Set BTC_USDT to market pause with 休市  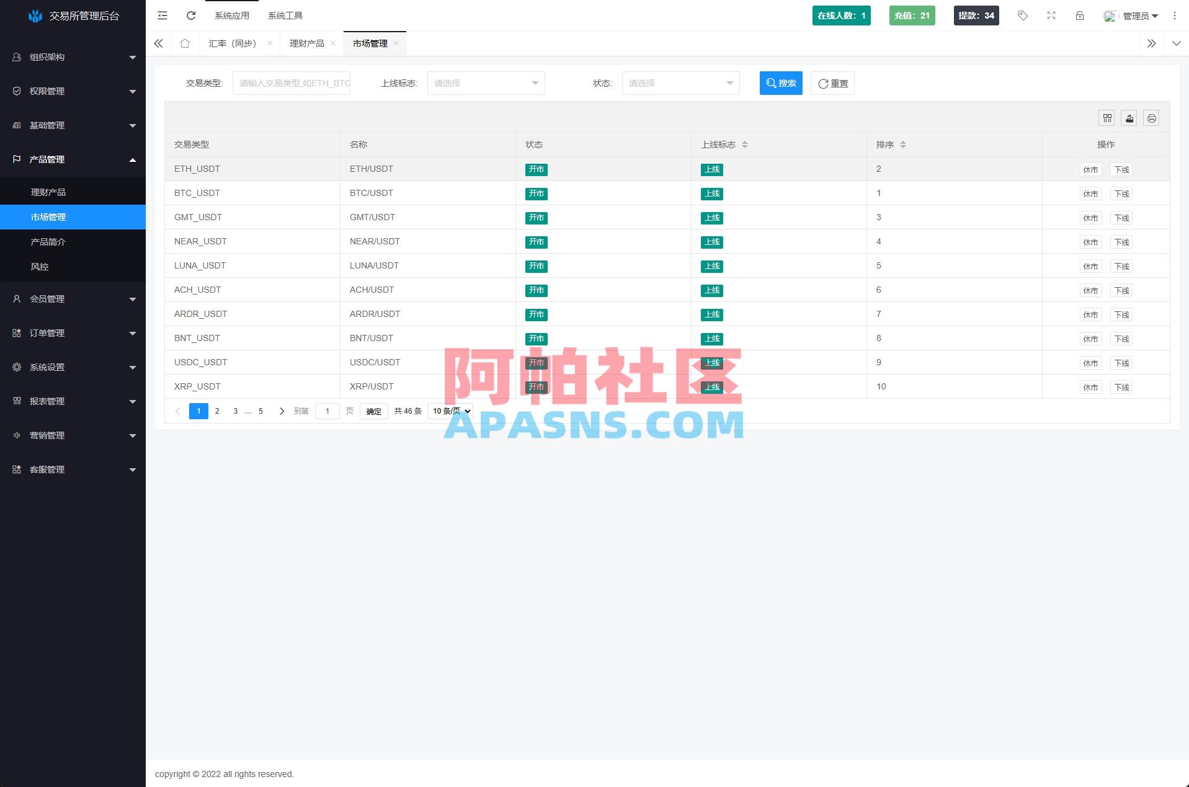coord(1090,193)
